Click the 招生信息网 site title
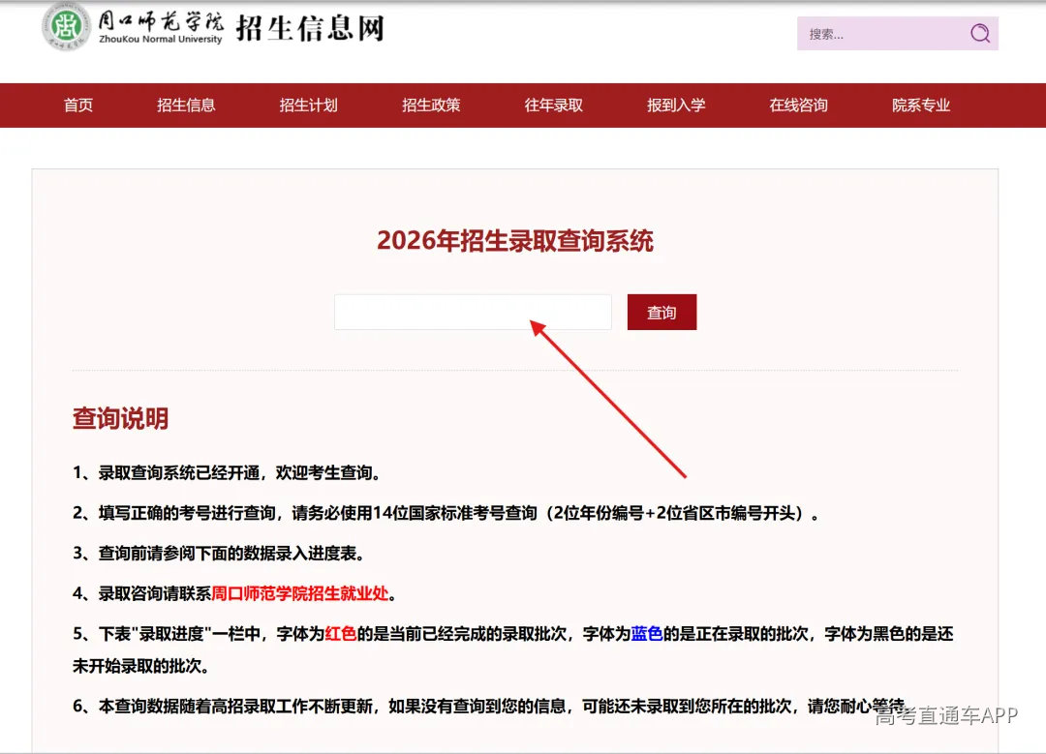 tap(311, 29)
